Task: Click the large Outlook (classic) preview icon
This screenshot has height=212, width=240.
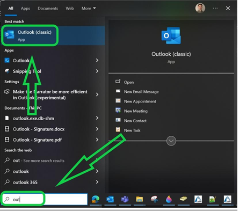Action: pos(171,35)
